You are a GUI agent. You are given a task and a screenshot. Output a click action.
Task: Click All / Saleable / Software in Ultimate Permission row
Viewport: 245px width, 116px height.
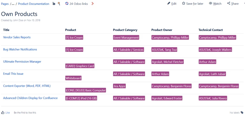point(129,62)
